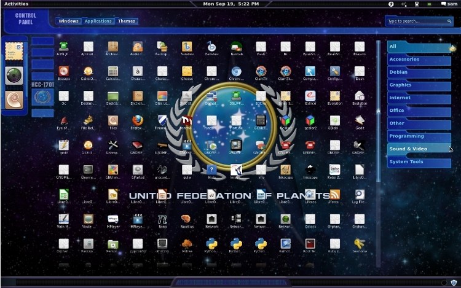The height and width of the screenshot is (288, 461).
Task: Open the battery indicator in top bar
Action: tap(429, 4)
